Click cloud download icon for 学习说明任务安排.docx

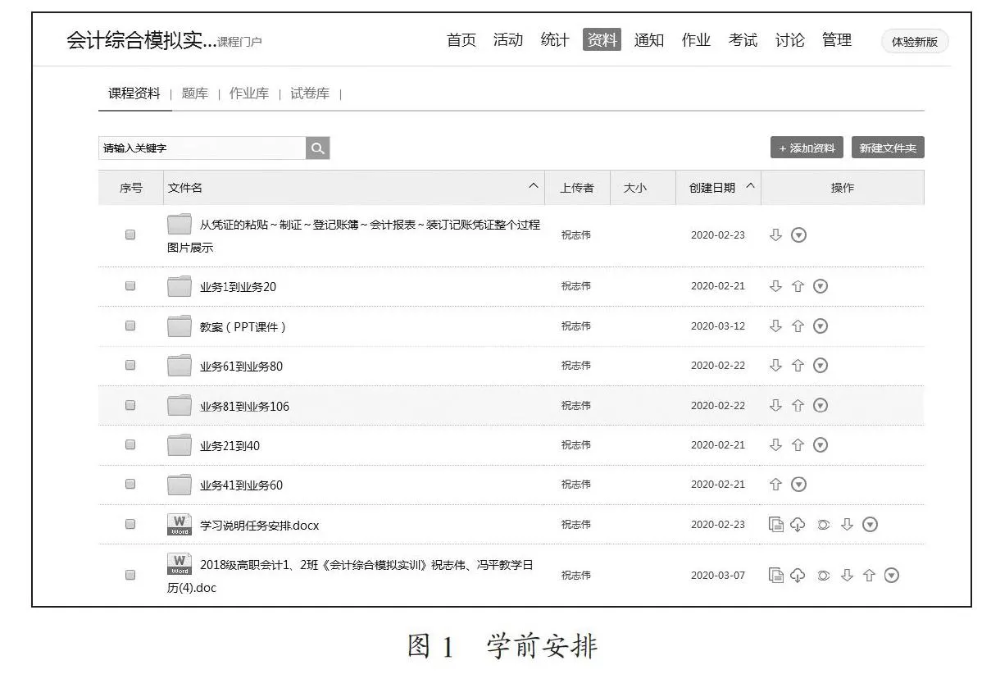(x=798, y=525)
